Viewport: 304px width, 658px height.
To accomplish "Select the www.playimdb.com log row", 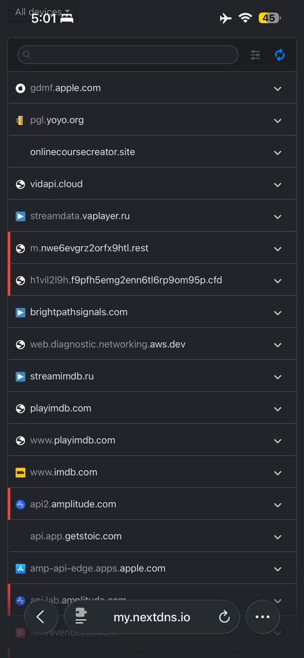I will pos(152,440).
